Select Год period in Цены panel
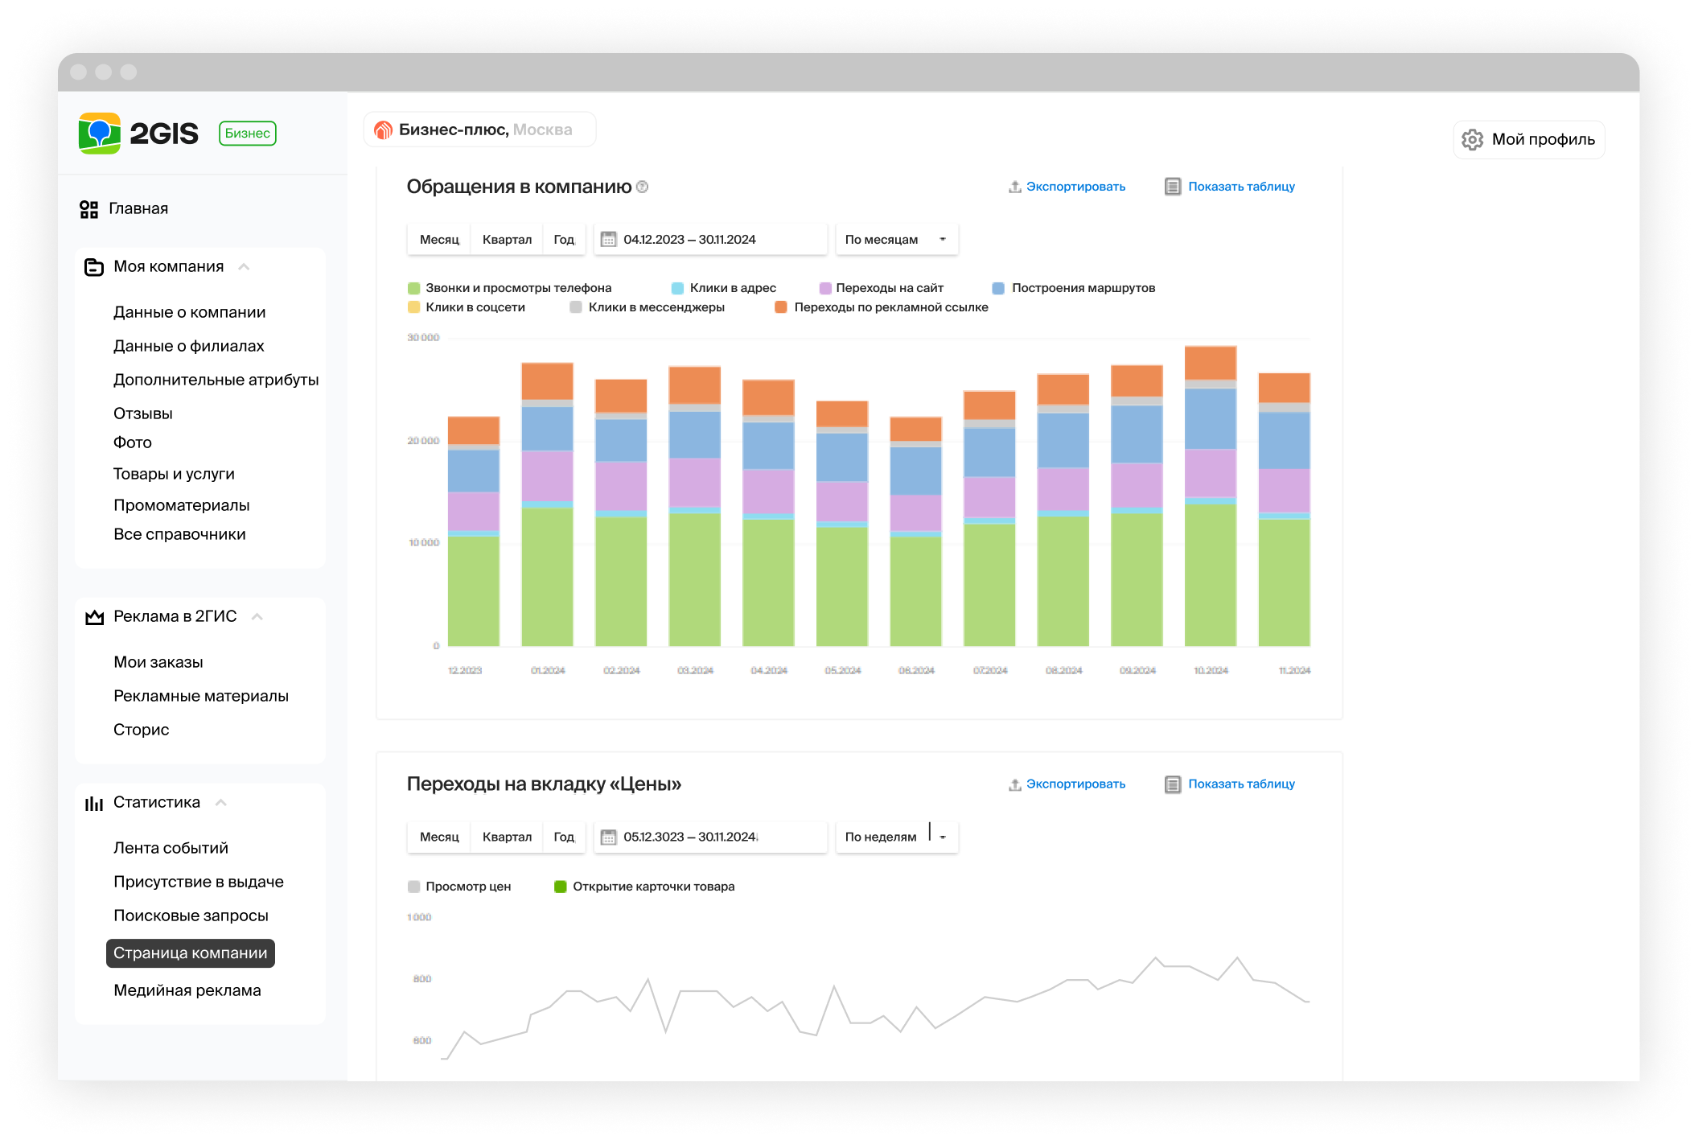The image size is (1698, 1144). click(x=564, y=837)
